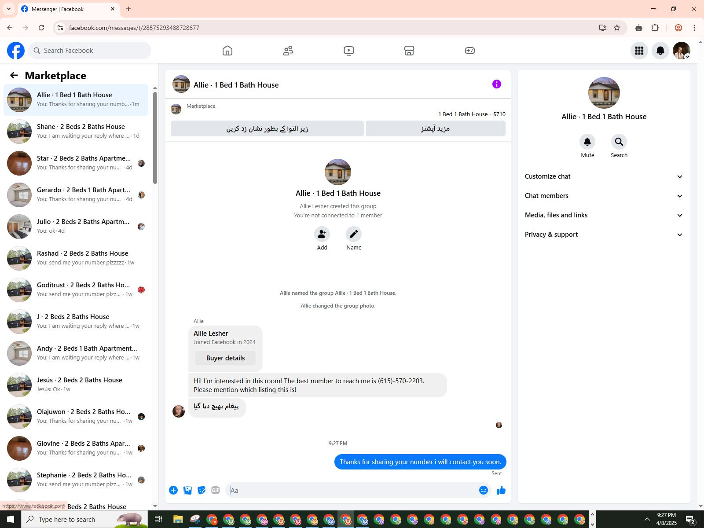Expand Media, files and links section

pos(604,215)
